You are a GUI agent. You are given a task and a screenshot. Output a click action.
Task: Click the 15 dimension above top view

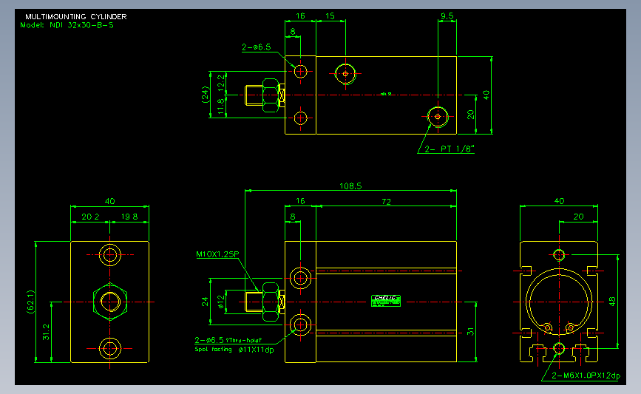[330, 16]
